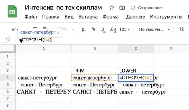Viewport: 189px width, 110px height.
Task: Select row 3 header
Action: pos(8,70)
